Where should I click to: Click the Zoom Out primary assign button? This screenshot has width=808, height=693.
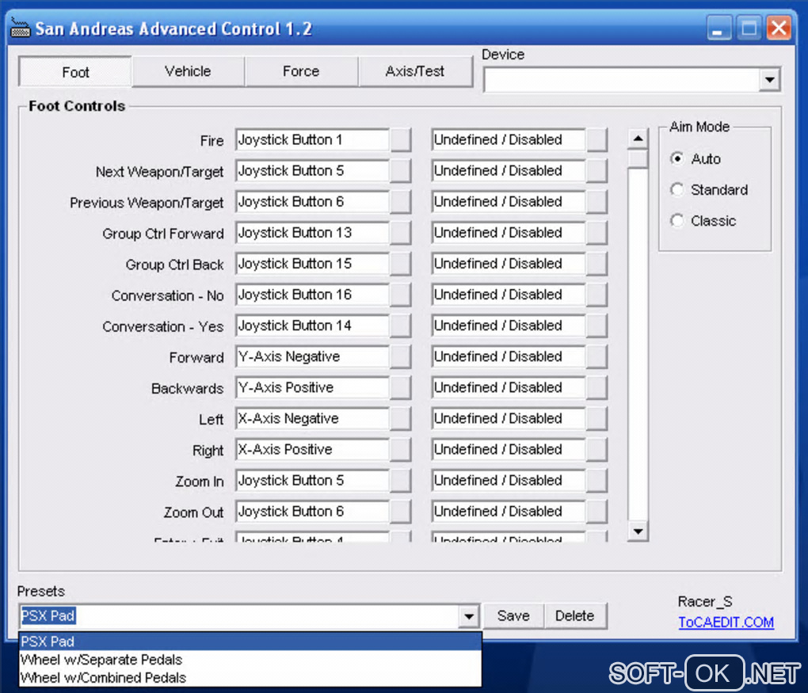pyautogui.click(x=400, y=511)
